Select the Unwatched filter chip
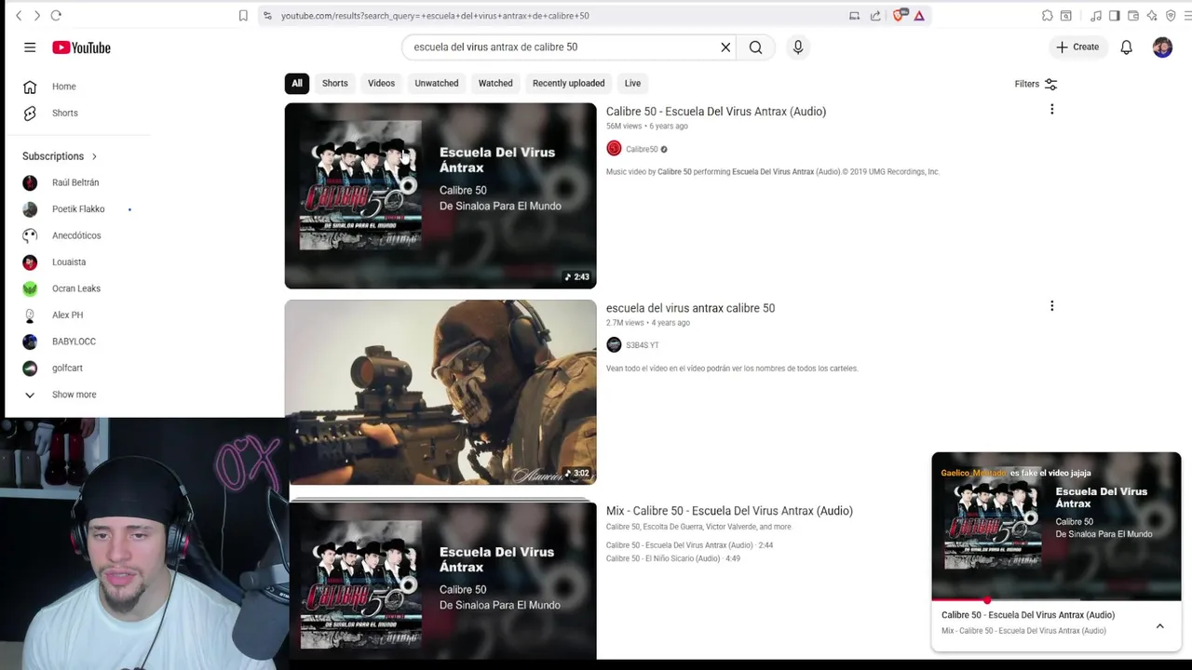 click(437, 84)
